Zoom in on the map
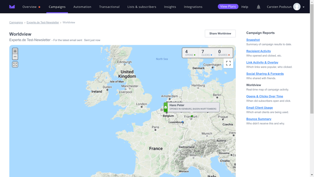 coord(15,51)
